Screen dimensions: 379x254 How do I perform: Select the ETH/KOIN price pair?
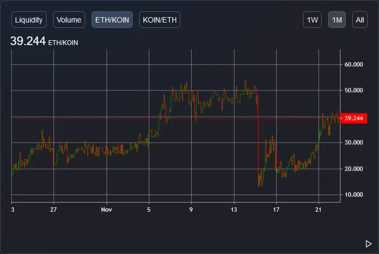pyautogui.click(x=112, y=20)
